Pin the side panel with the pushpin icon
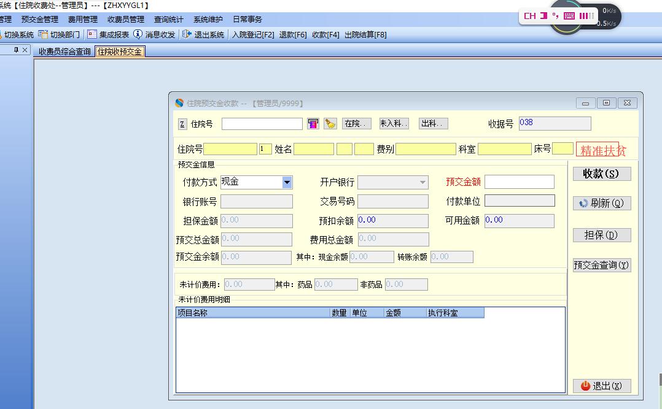Screen dimensions: 662x409 (16, 50)
